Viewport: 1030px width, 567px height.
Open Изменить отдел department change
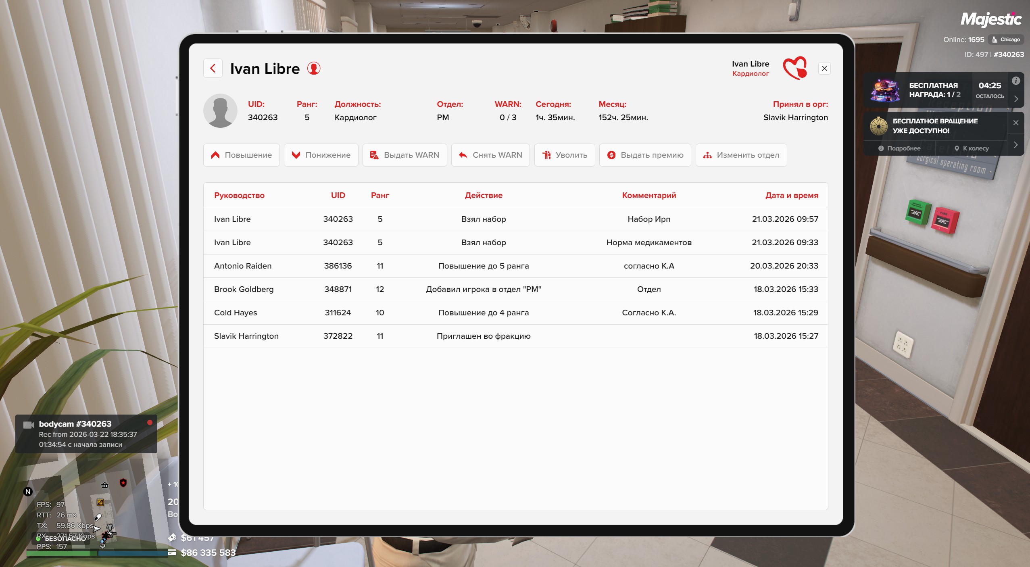click(741, 155)
